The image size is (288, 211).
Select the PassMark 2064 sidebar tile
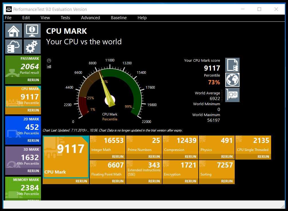coord(23,66)
